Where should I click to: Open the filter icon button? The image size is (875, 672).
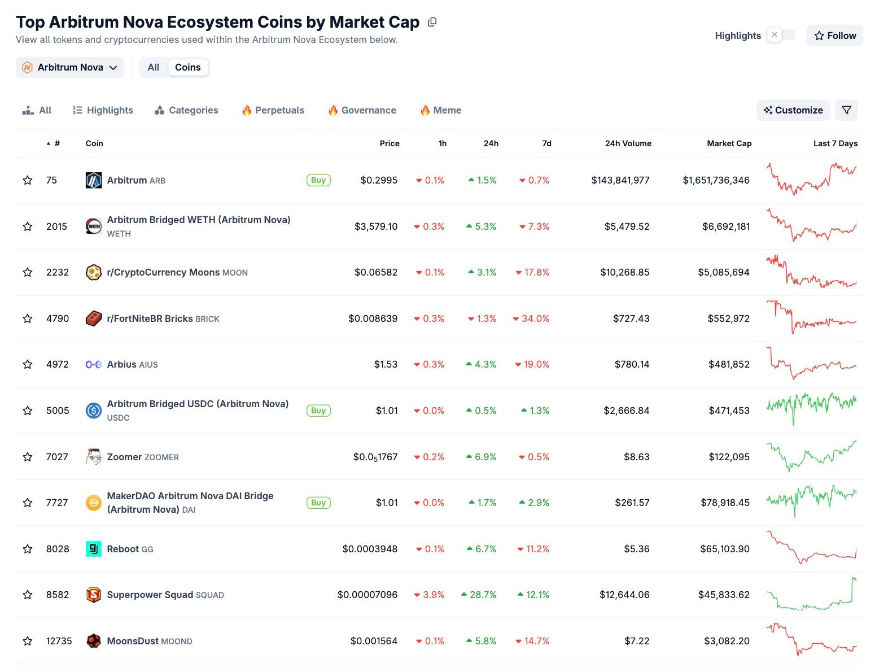click(846, 110)
